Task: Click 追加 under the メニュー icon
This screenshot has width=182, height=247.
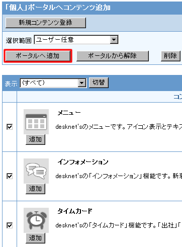Action: pyautogui.click(x=35, y=139)
